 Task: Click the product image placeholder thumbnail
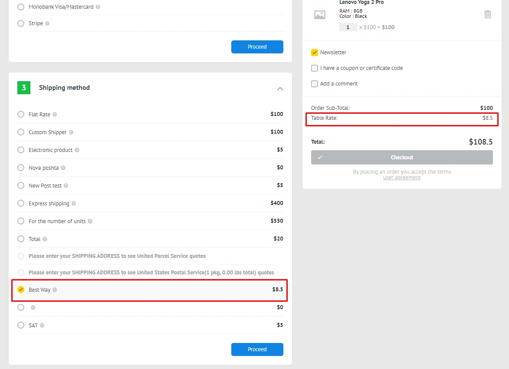coord(320,15)
